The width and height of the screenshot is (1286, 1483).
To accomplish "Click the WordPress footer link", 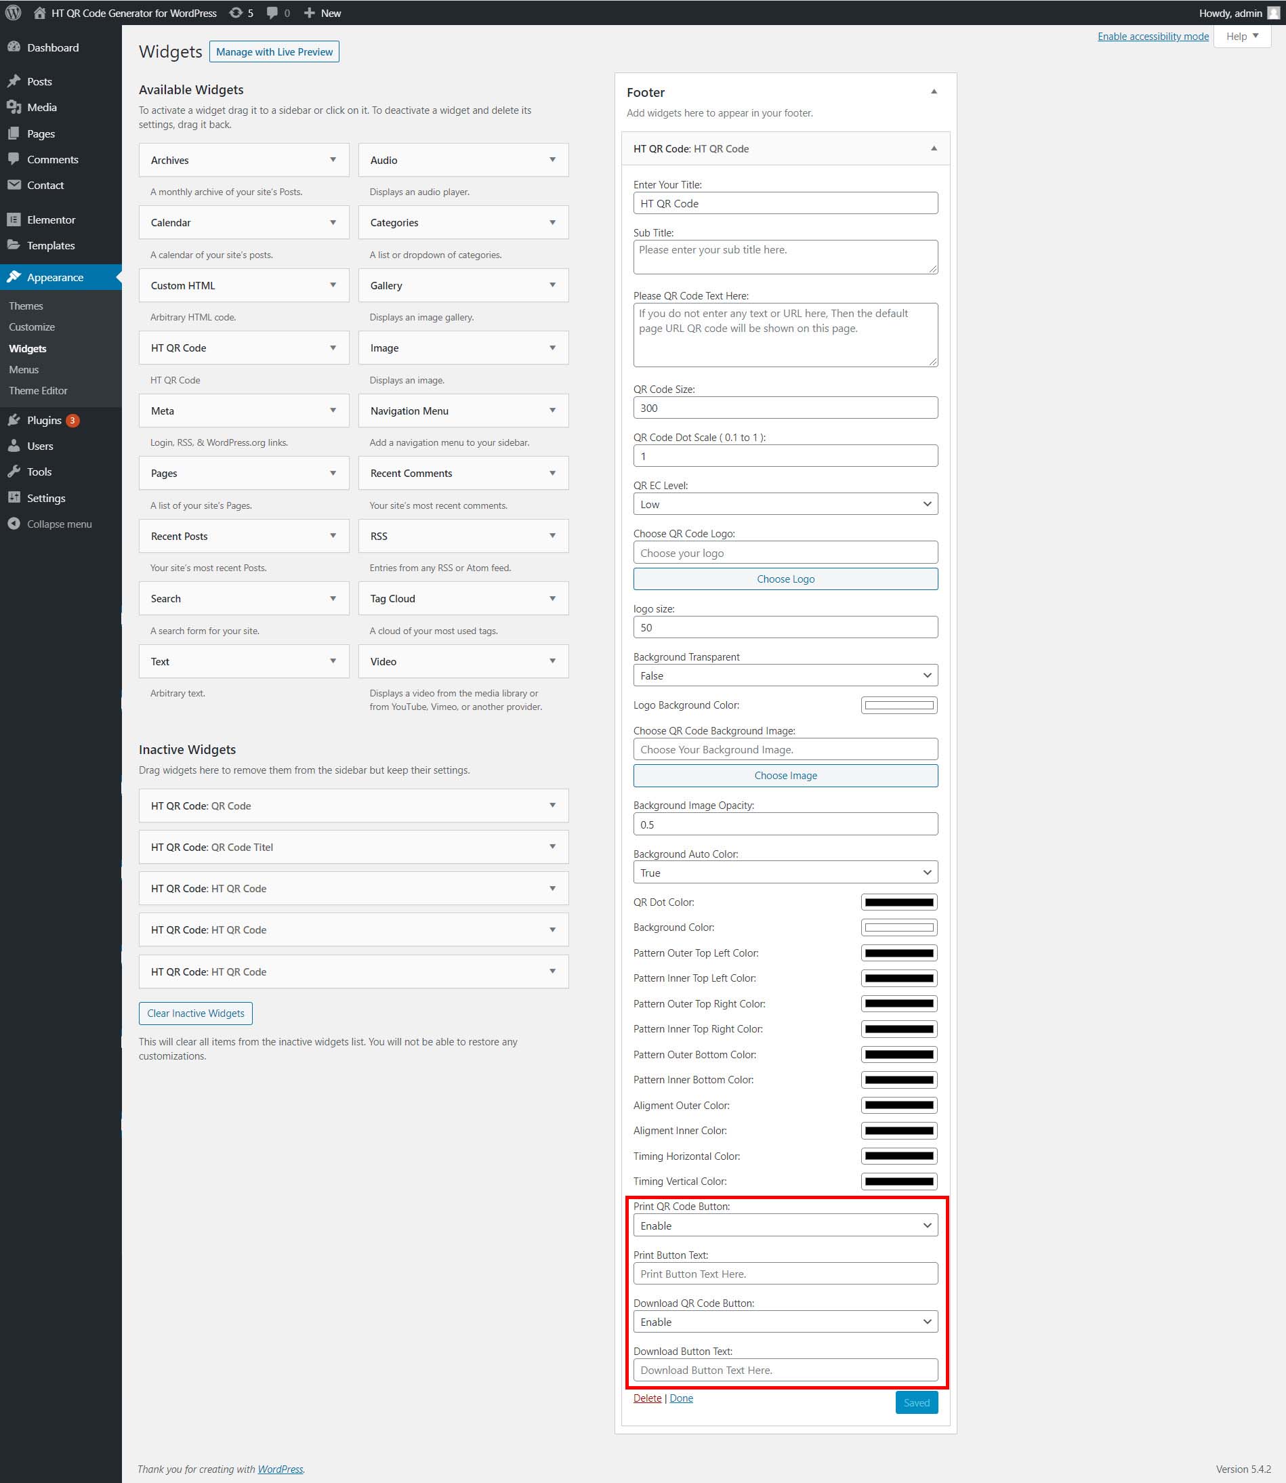I will pyautogui.click(x=280, y=1469).
